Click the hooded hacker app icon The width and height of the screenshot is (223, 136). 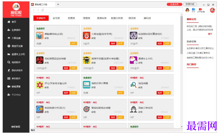(x=133, y=109)
